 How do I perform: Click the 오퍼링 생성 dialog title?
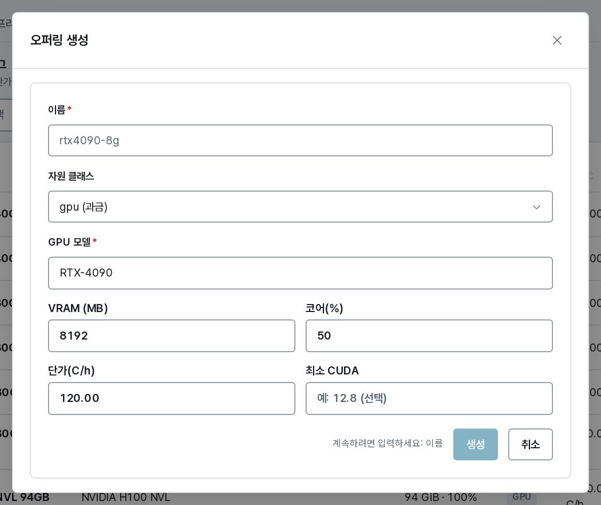coord(60,40)
